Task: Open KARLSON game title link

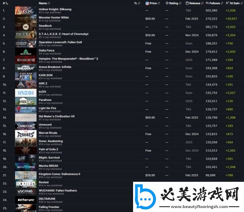Action: [46, 75]
